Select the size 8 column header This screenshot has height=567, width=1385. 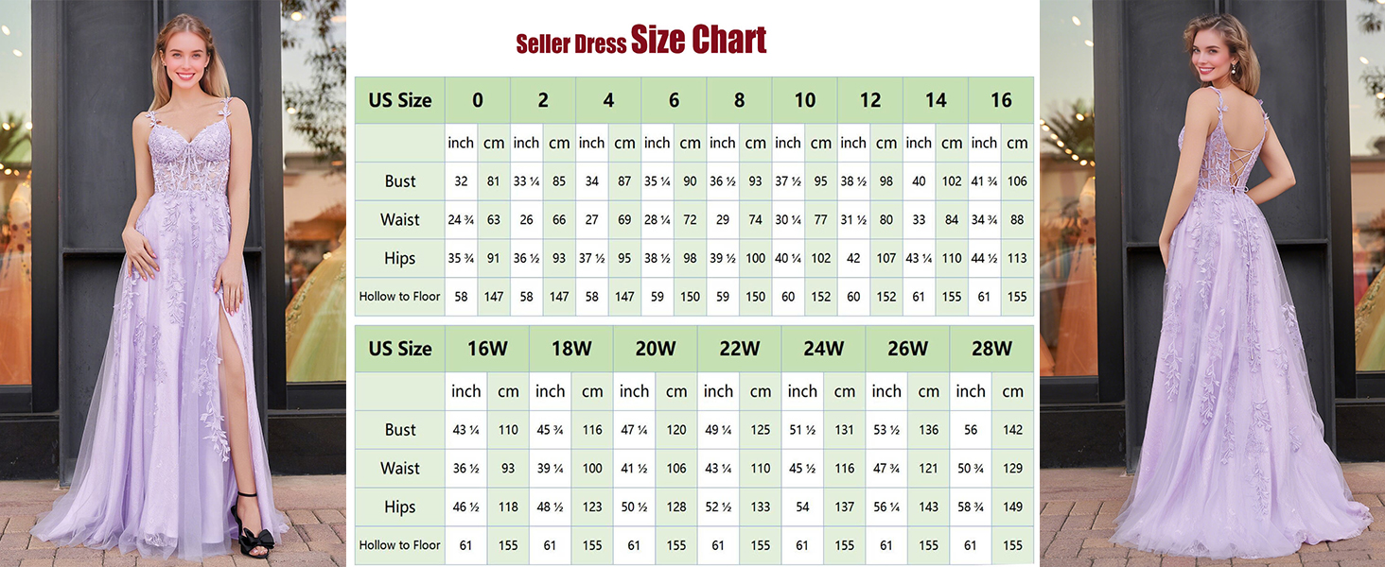click(739, 100)
